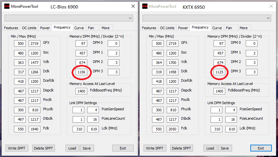Click DPM 1 divider field in LC-Bios window

tap(114, 53)
